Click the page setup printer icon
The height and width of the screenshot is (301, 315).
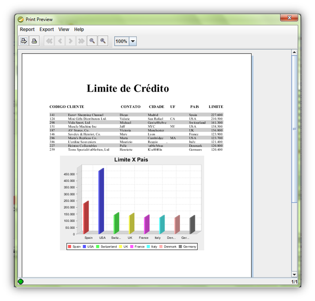[x=24, y=41]
